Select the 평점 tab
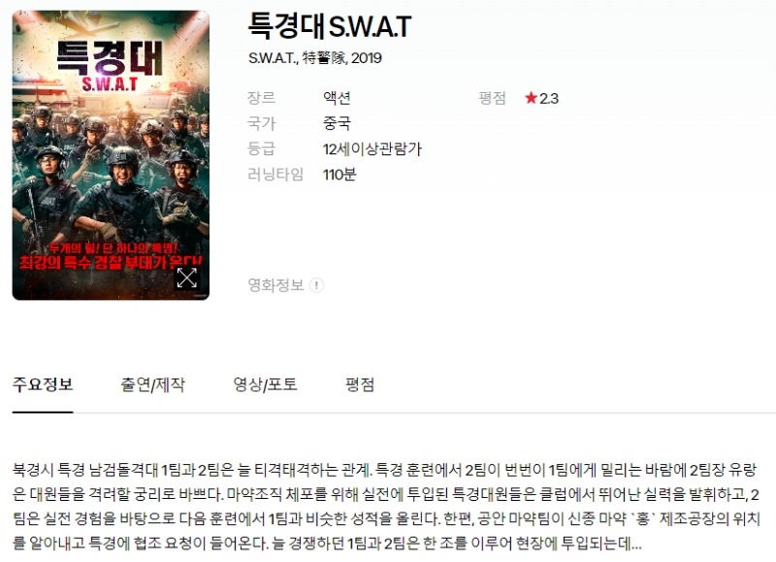The height and width of the screenshot is (562, 776). coord(360,384)
